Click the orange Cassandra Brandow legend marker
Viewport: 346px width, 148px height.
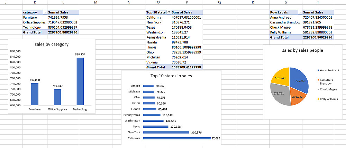coord(318,80)
